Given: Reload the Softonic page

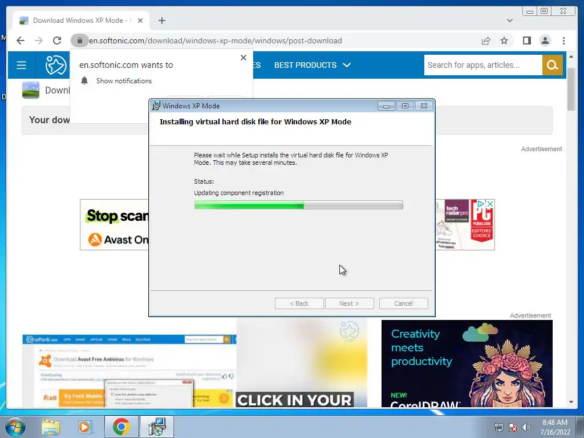Looking at the screenshot, I should click(57, 40).
